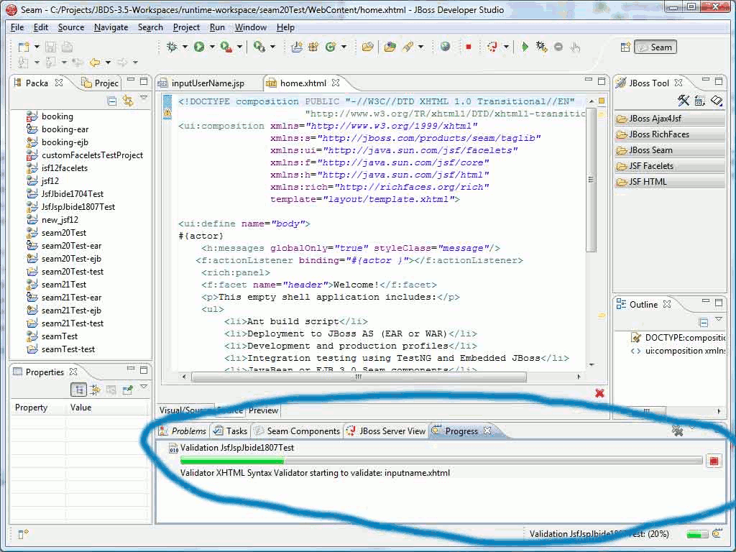
Task: Click the Outline view collapse icon
Action: (x=703, y=322)
